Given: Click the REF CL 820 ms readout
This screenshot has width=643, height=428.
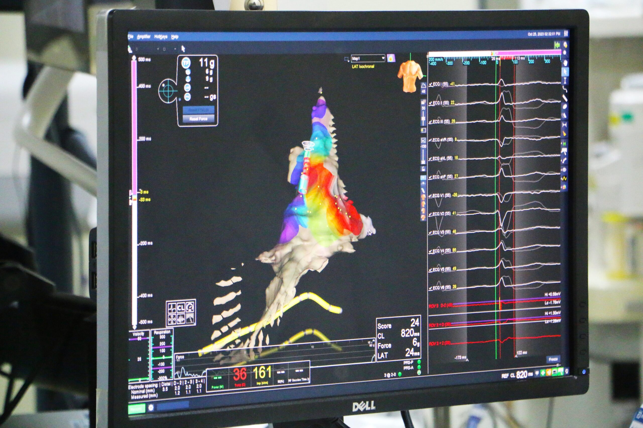Looking at the screenshot, I should (517, 375).
